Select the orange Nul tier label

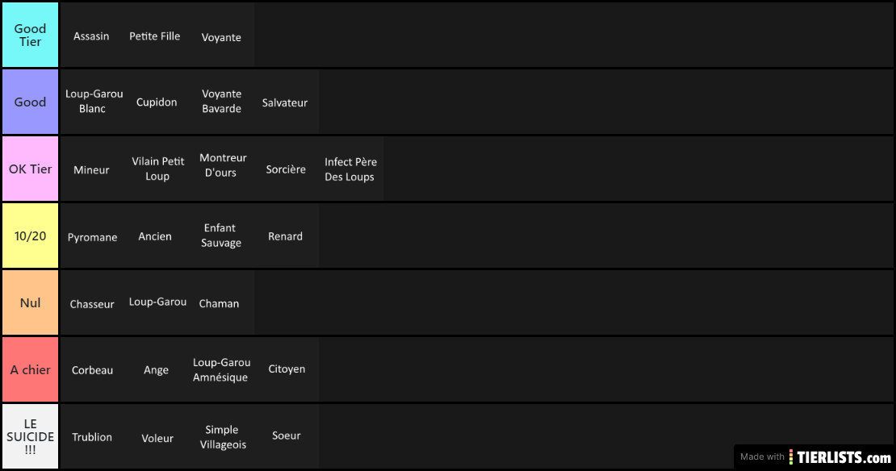pyautogui.click(x=31, y=302)
